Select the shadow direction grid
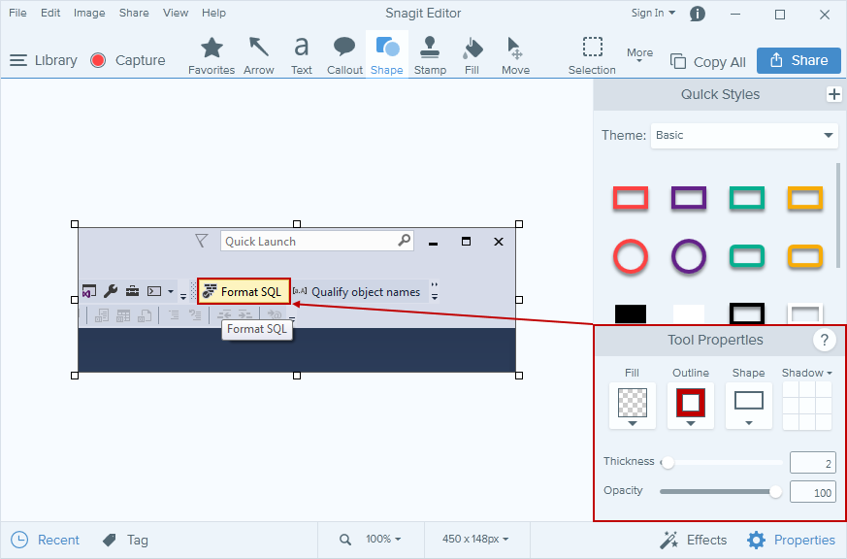 [807, 406]
